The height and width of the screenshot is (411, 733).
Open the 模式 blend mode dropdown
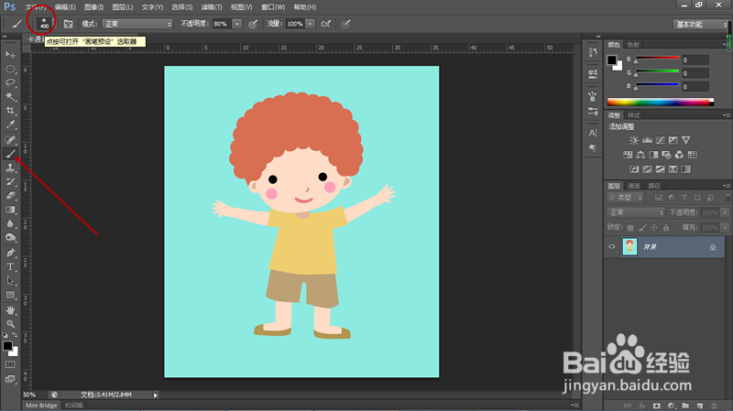[x=137, y=24]
